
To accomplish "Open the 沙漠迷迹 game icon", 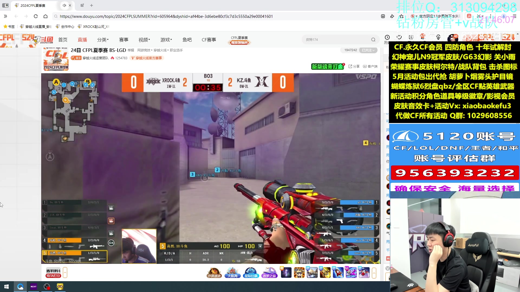I will [x=214, y=273].
